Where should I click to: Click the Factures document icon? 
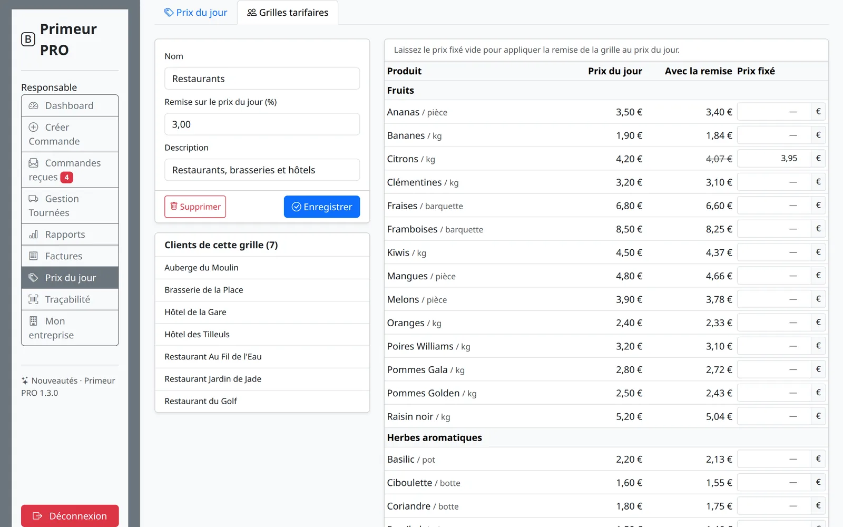[x=33, y=256]
